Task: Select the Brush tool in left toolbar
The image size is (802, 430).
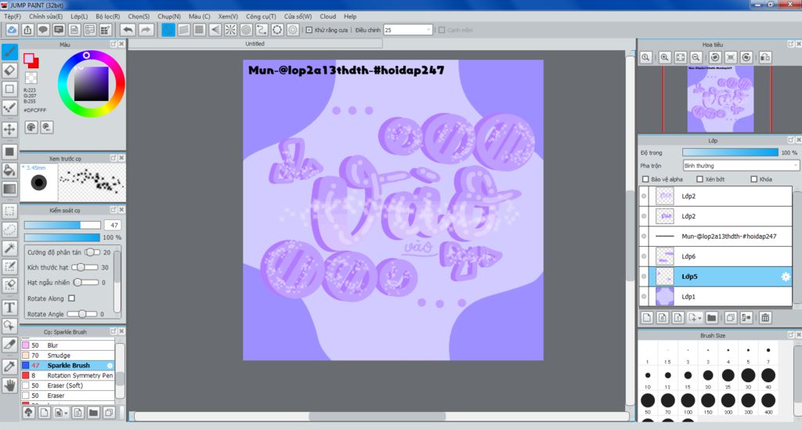Action: [9, 51]
